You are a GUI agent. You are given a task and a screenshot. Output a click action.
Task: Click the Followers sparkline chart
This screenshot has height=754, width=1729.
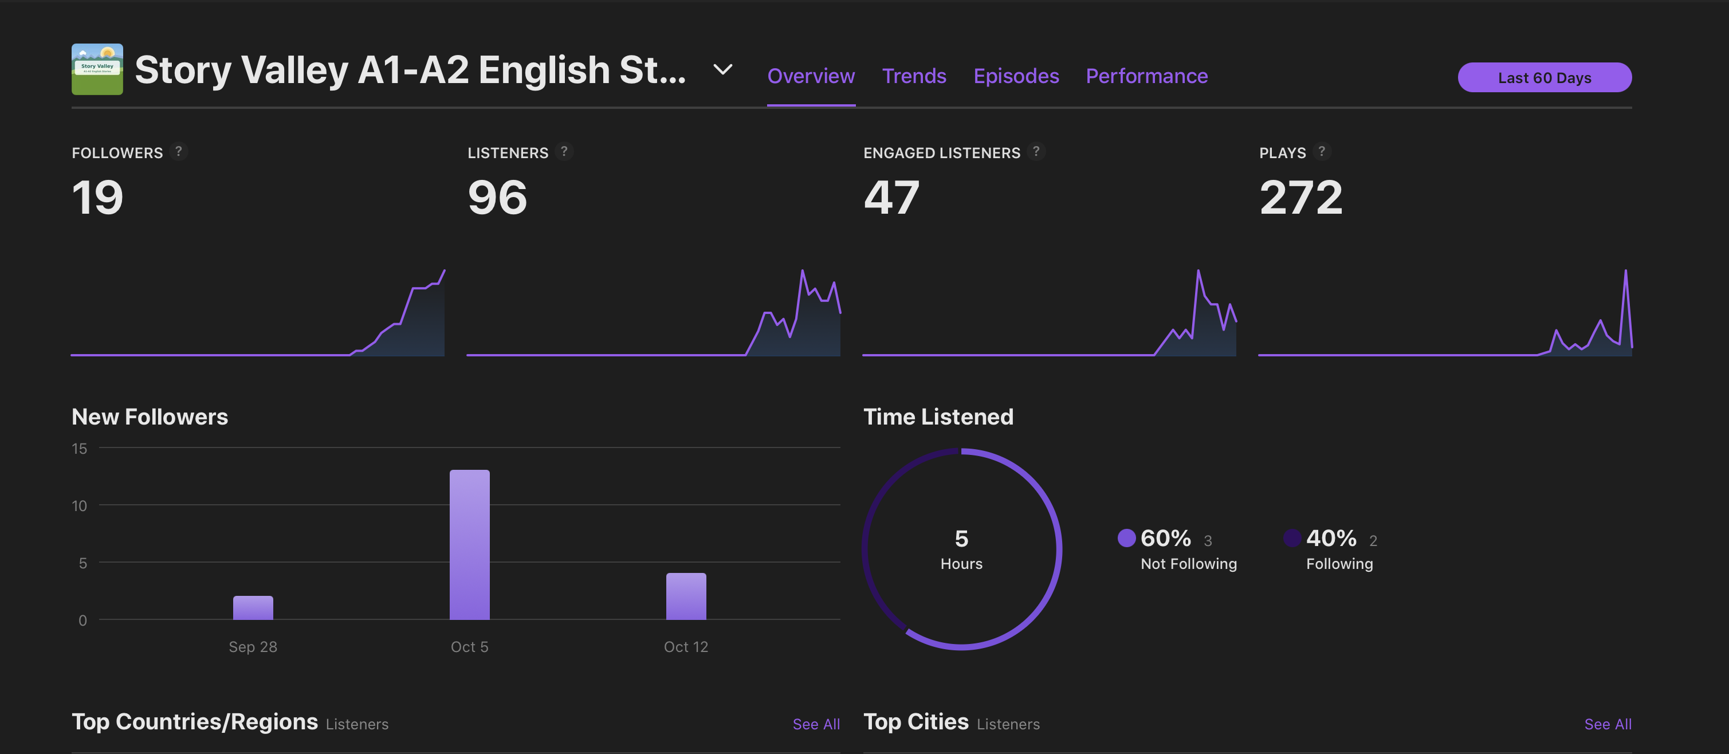click(x=258, y=313)
